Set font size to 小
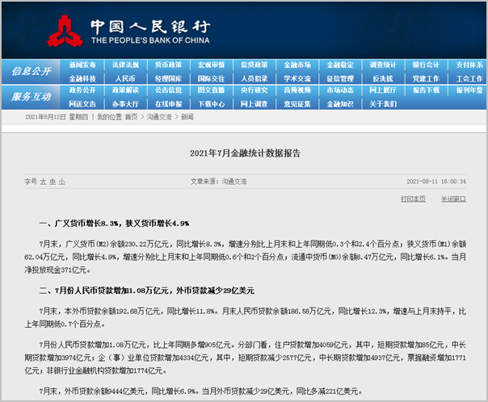488x402 pixels. (61, 182)
